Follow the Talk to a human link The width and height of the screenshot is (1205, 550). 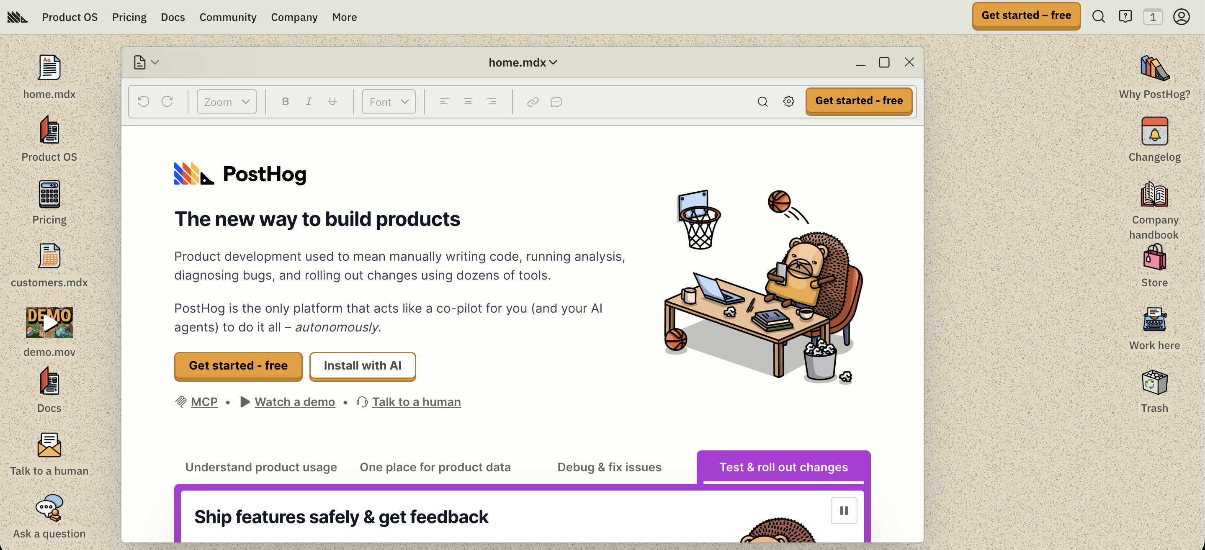(x=416, y=401)
